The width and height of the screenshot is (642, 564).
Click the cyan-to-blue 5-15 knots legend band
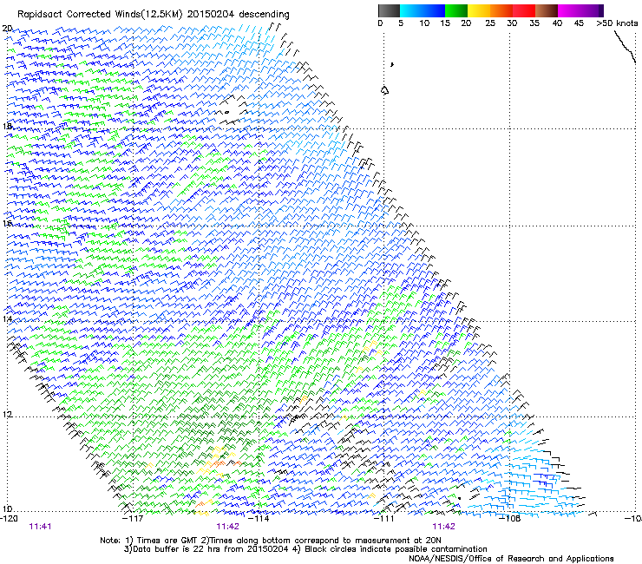tap(423, 10)
